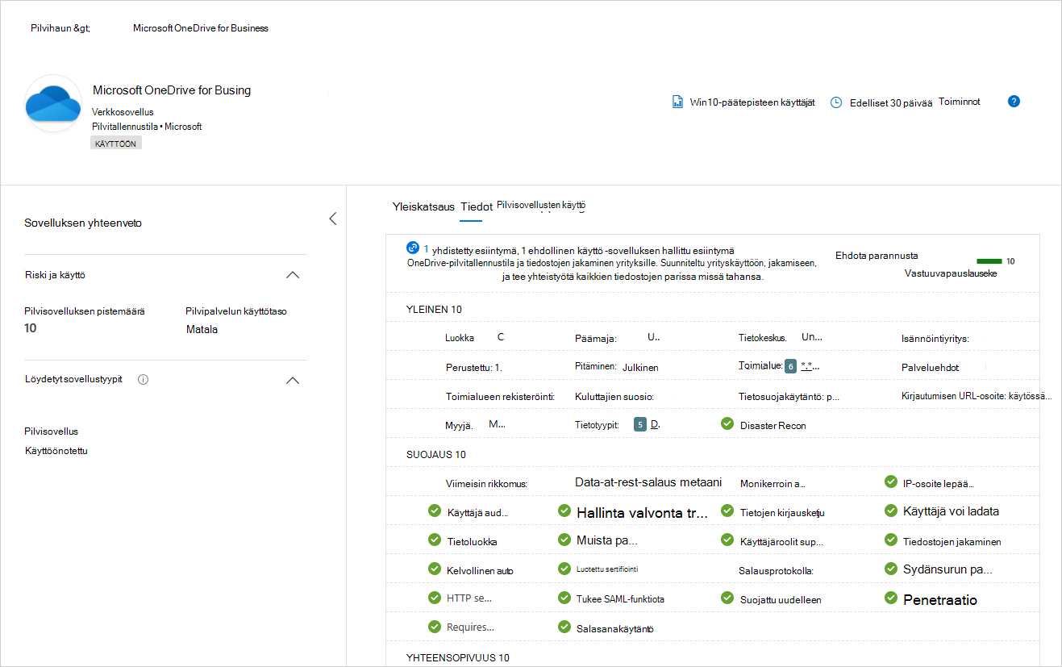Screen dimensions: 1062x667
Task: Open the Vastuuvapauslauseke disclaimer link
Action: (x=951, y=273)
